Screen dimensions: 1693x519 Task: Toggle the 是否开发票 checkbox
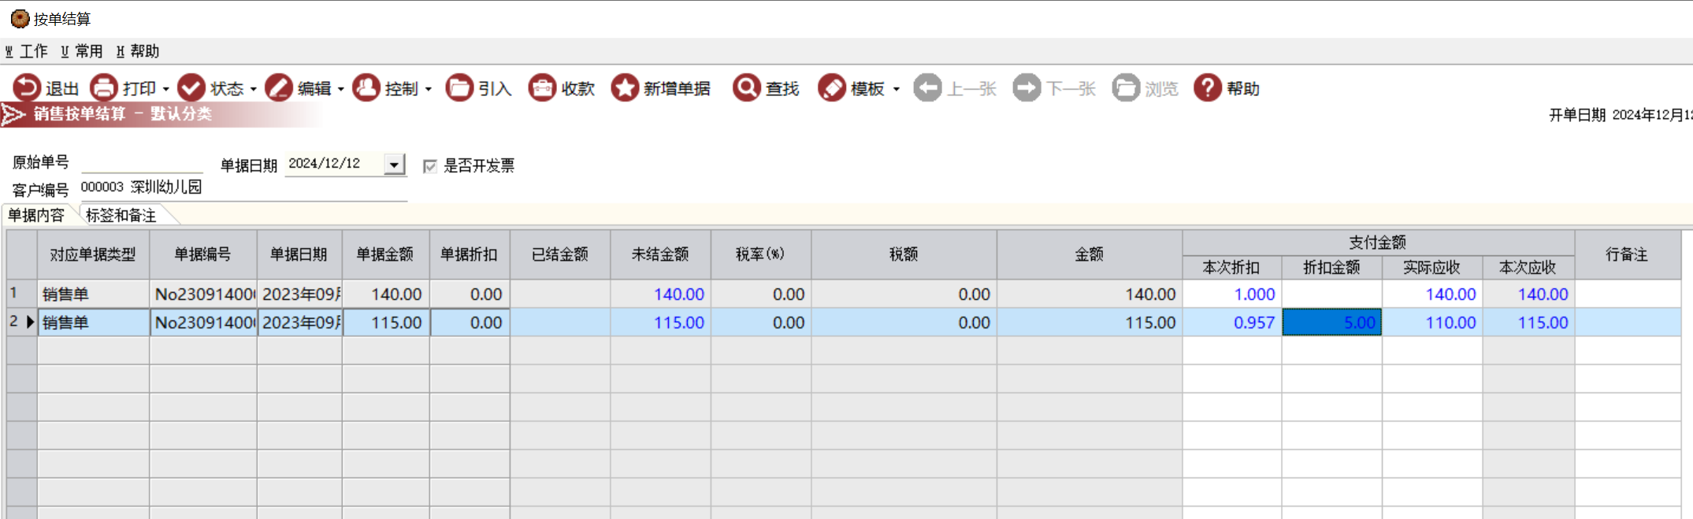click(430, 166)
